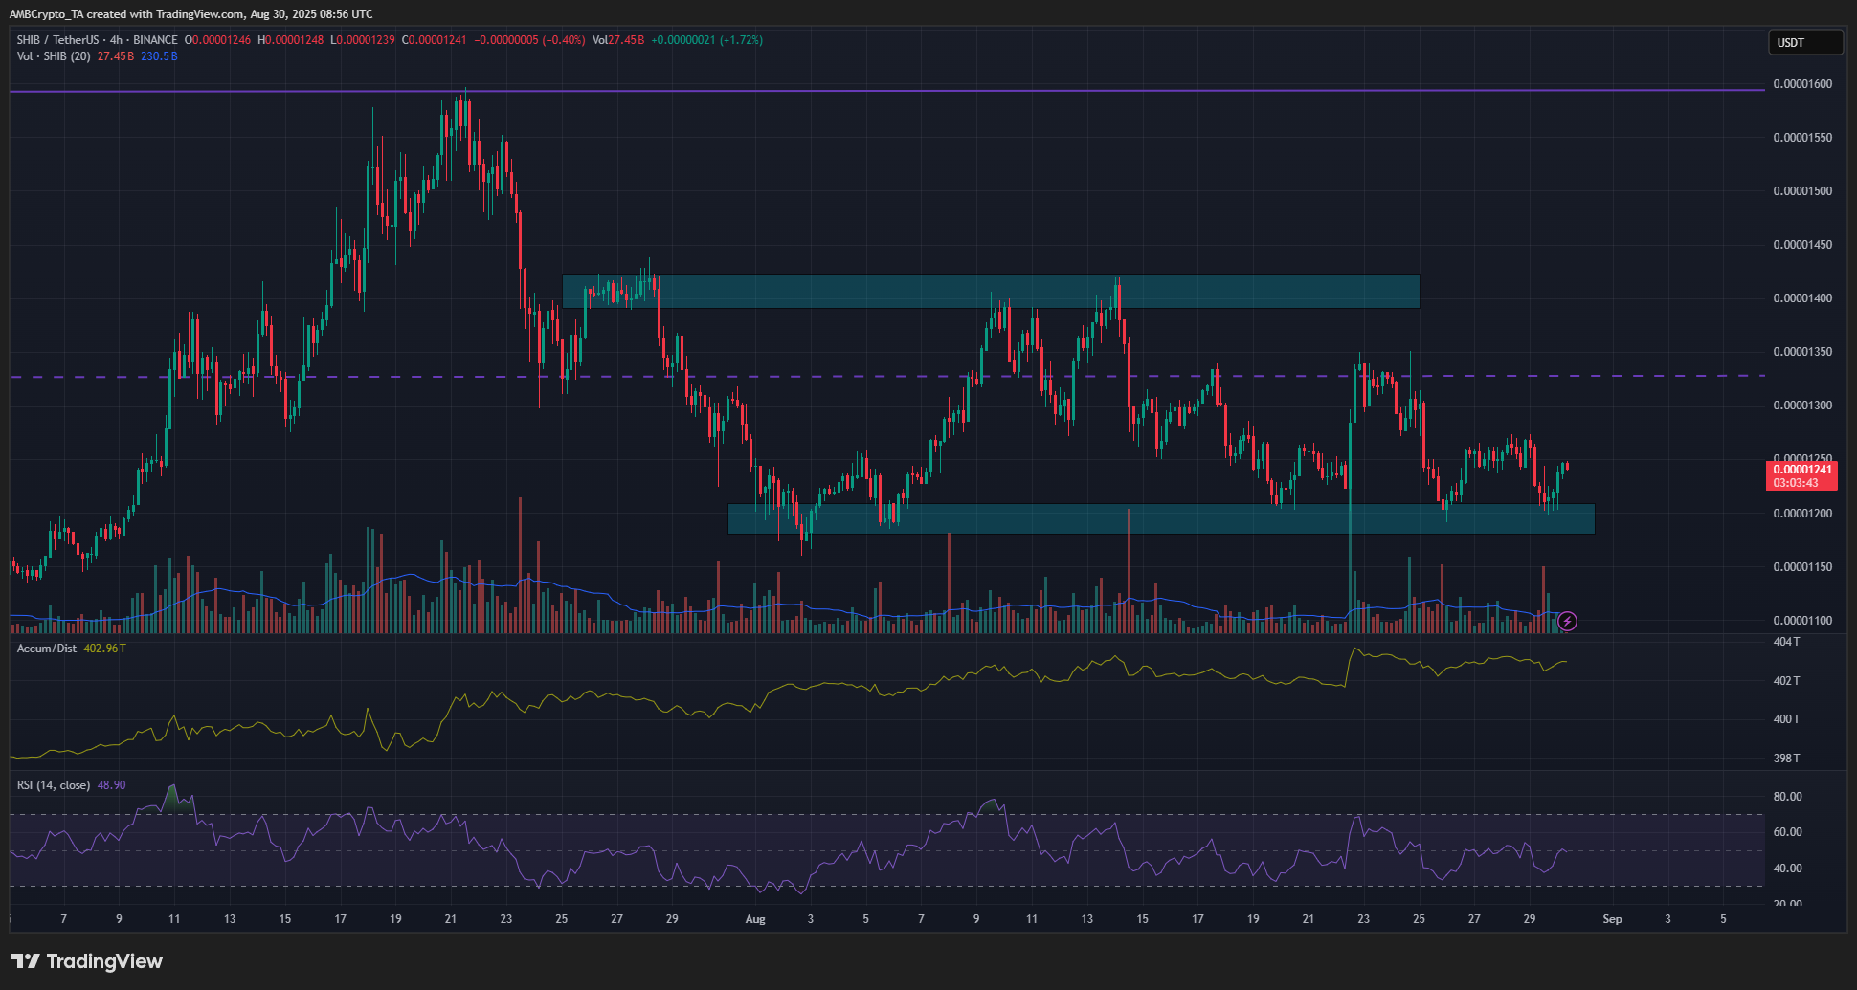Click the TradingView logo in the footer

point(87,961)
